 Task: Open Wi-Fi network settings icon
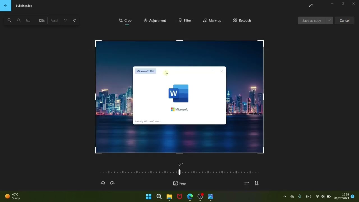[x=317, y=196]
